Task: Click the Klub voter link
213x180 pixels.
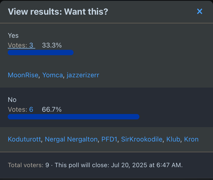Action: pyautogui.click(x=173, y=139)
